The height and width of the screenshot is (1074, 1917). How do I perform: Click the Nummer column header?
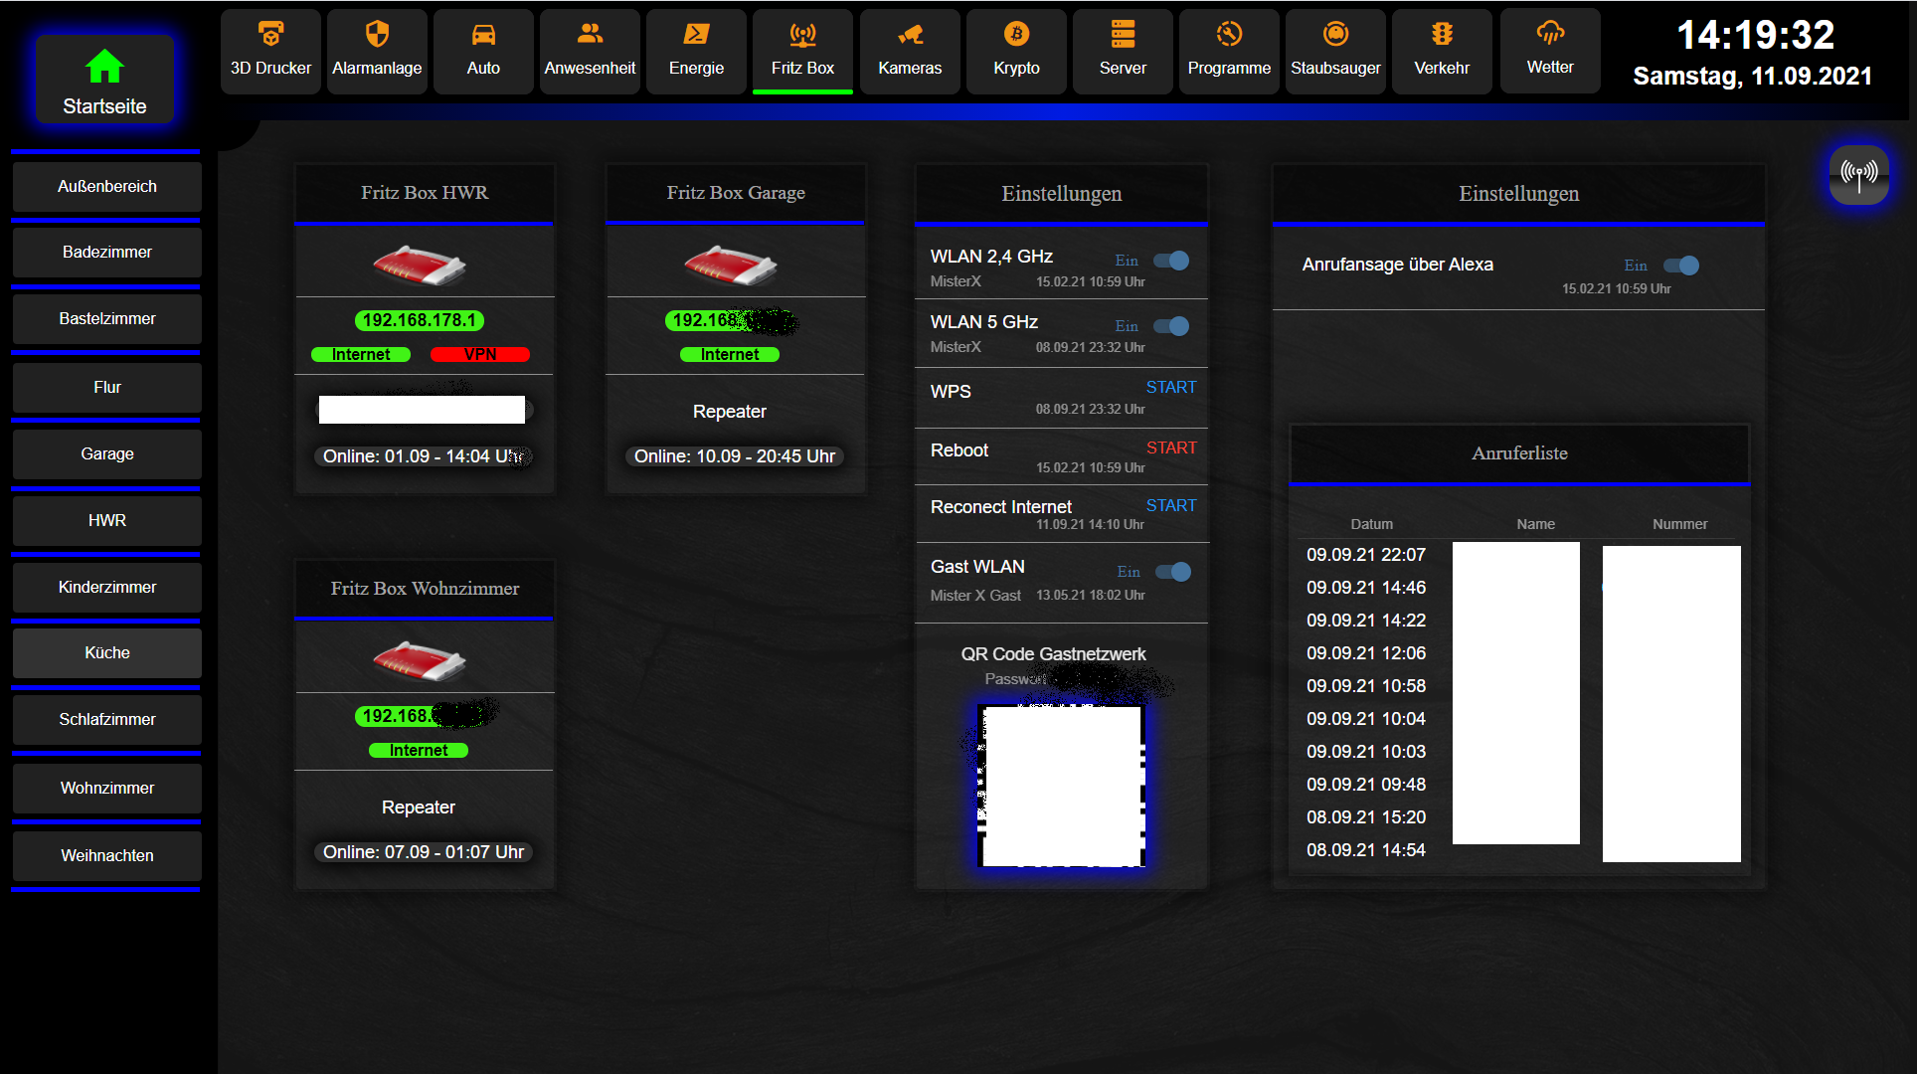pyautogui.click(x=1679, y=524)
